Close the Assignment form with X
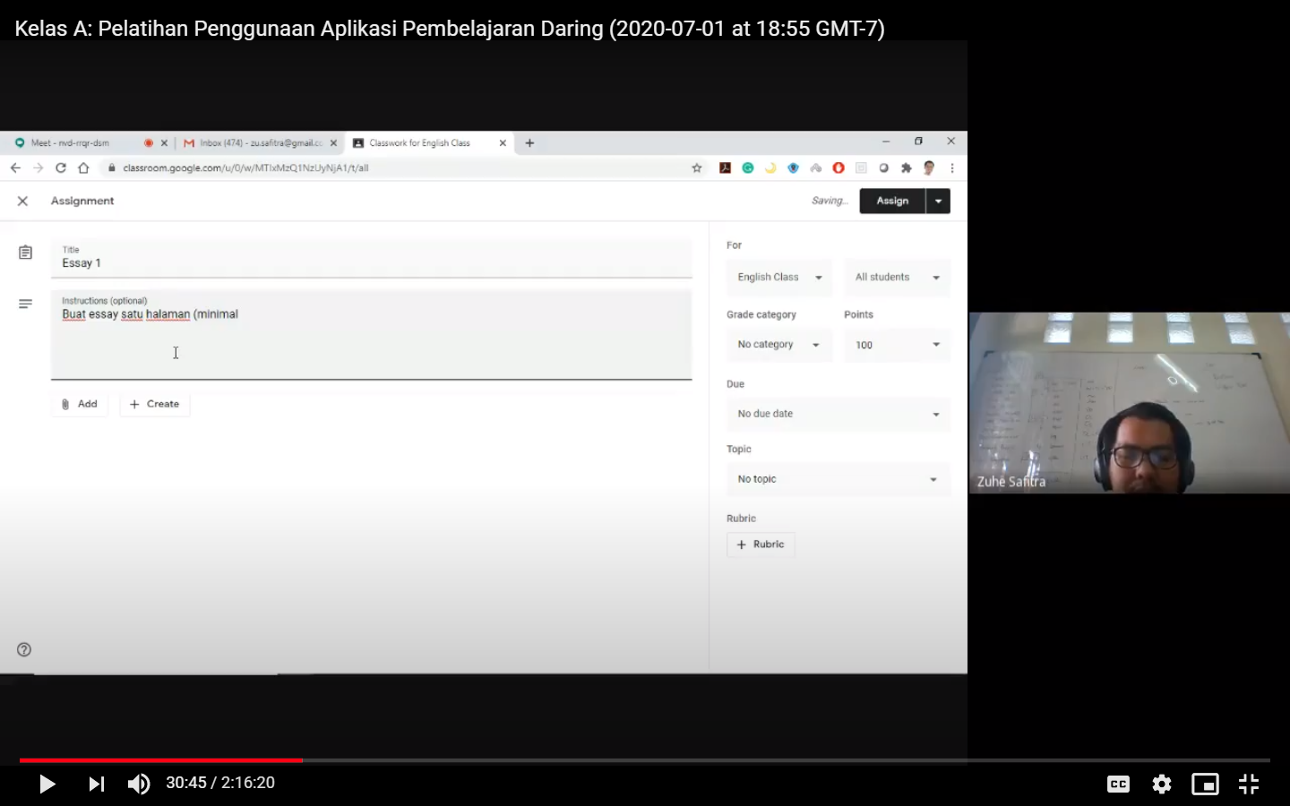 click(23, 201)
